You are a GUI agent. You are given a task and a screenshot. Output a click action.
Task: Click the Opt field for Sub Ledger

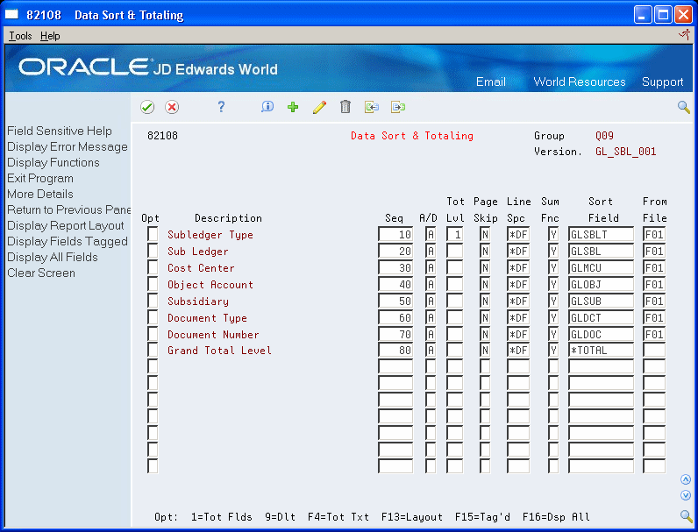pyautogui.click(x=153, y=251)
